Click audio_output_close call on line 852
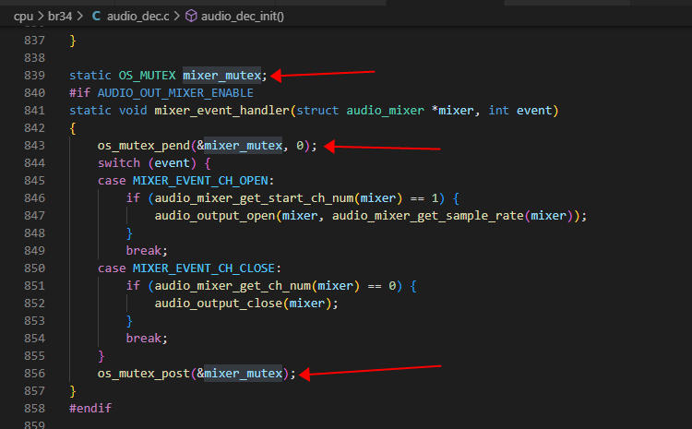Screen dimensions: 692x429 pyautogui.click(x=219, y=304)
